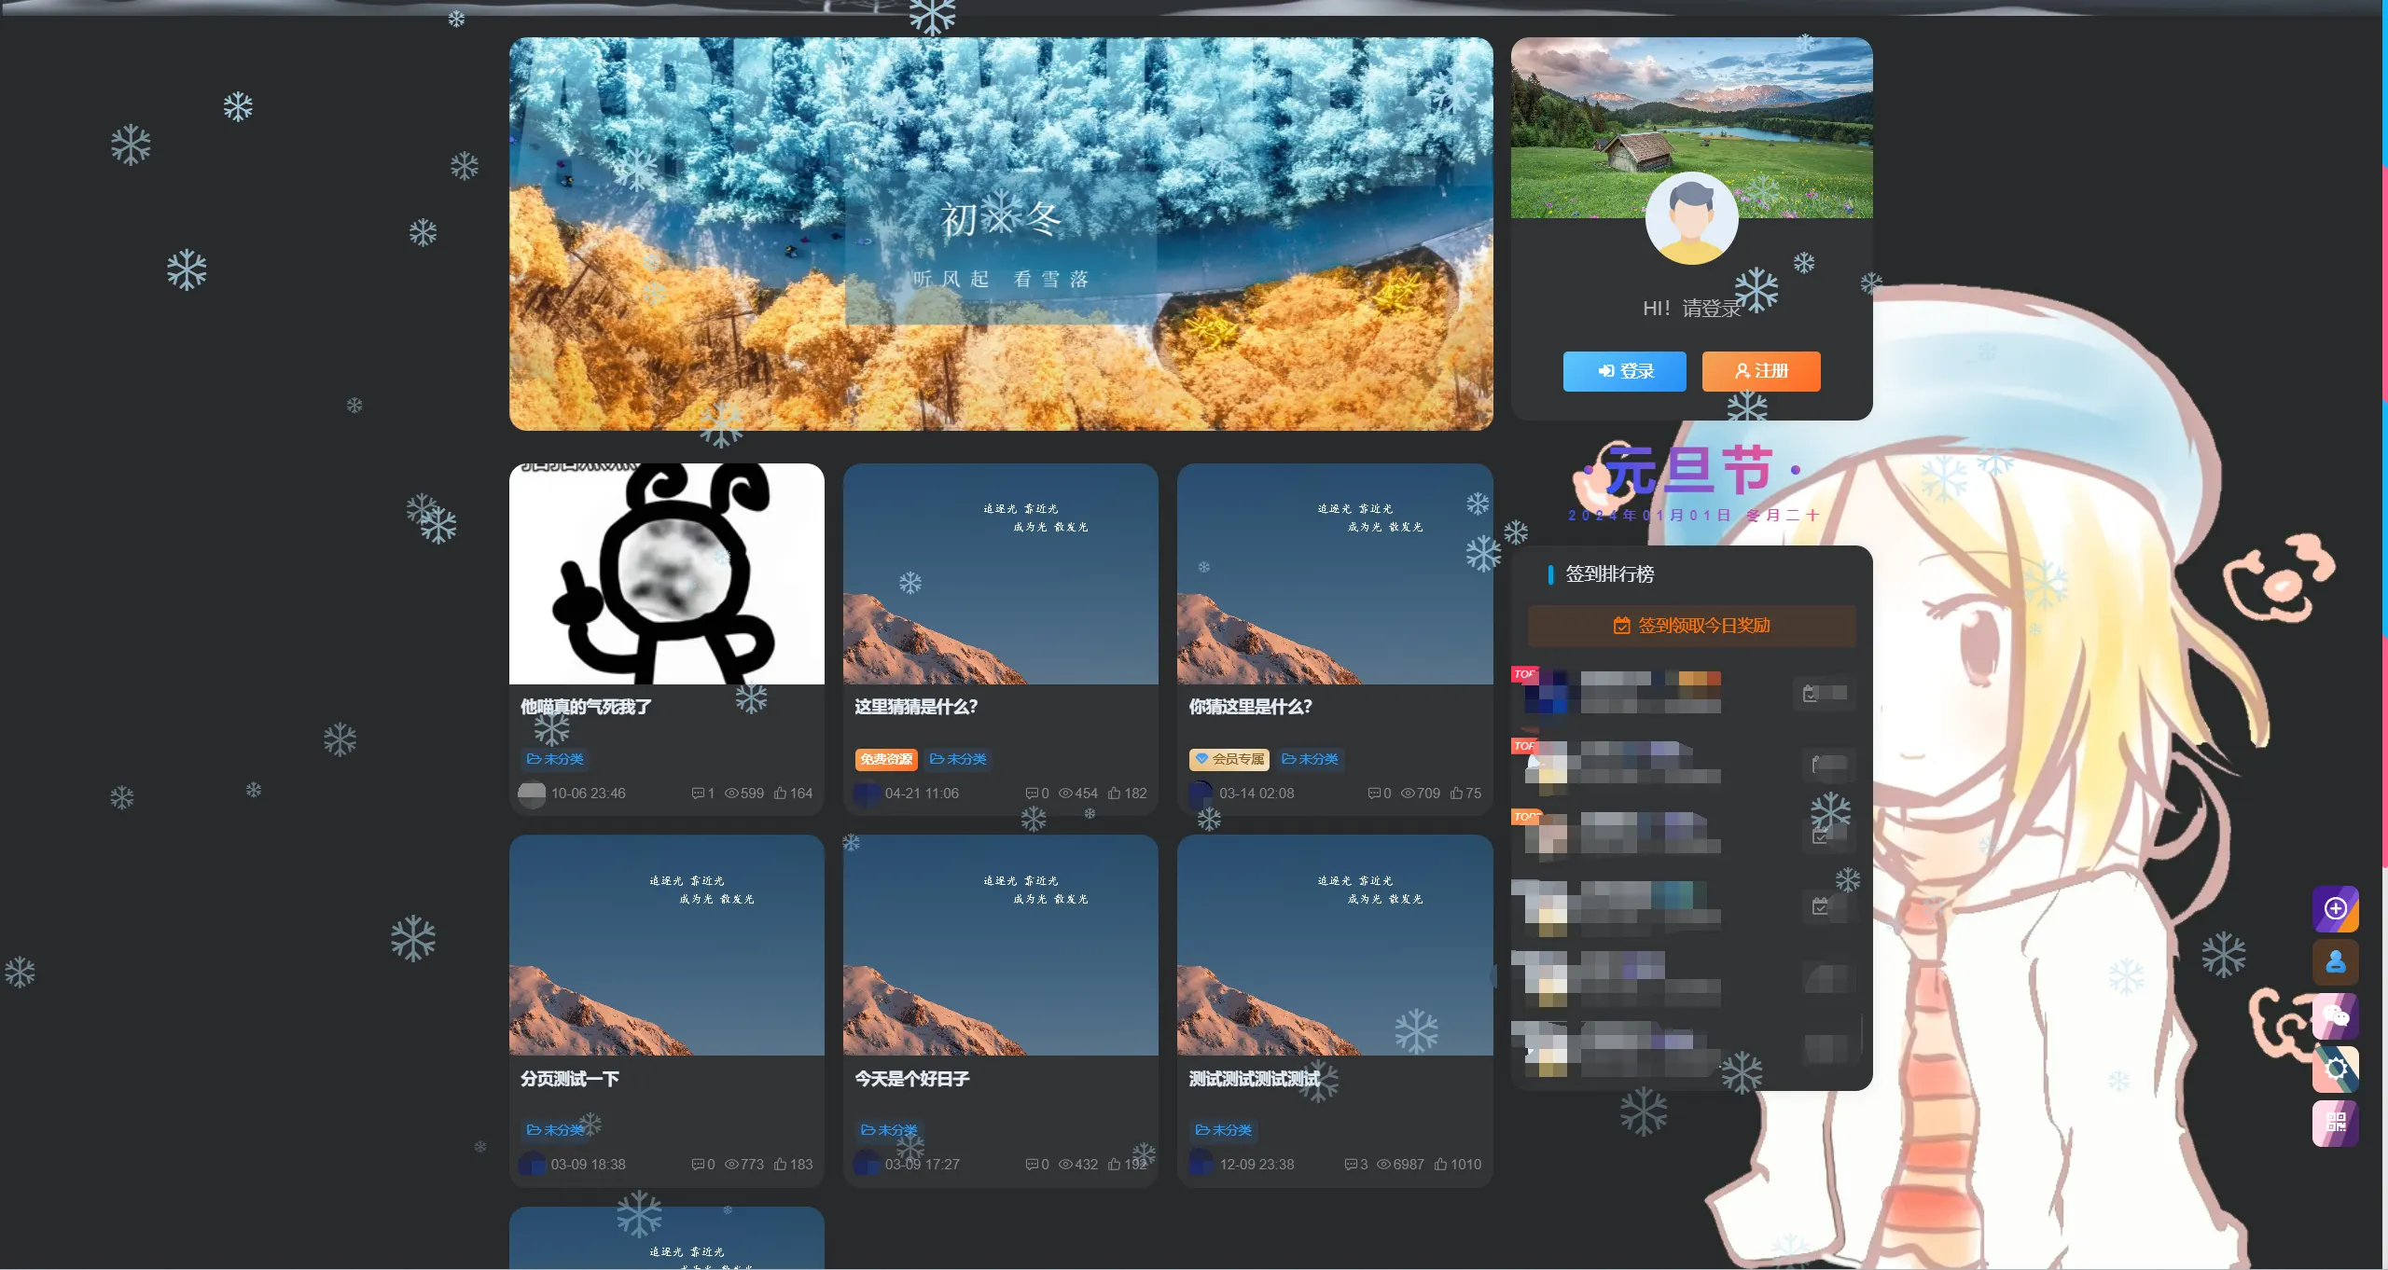This screenshot has height=1270, width=2388.
Task: Click view count 6987 on 测试测试测试测试 card
Action: (x=1401, y=1165)
